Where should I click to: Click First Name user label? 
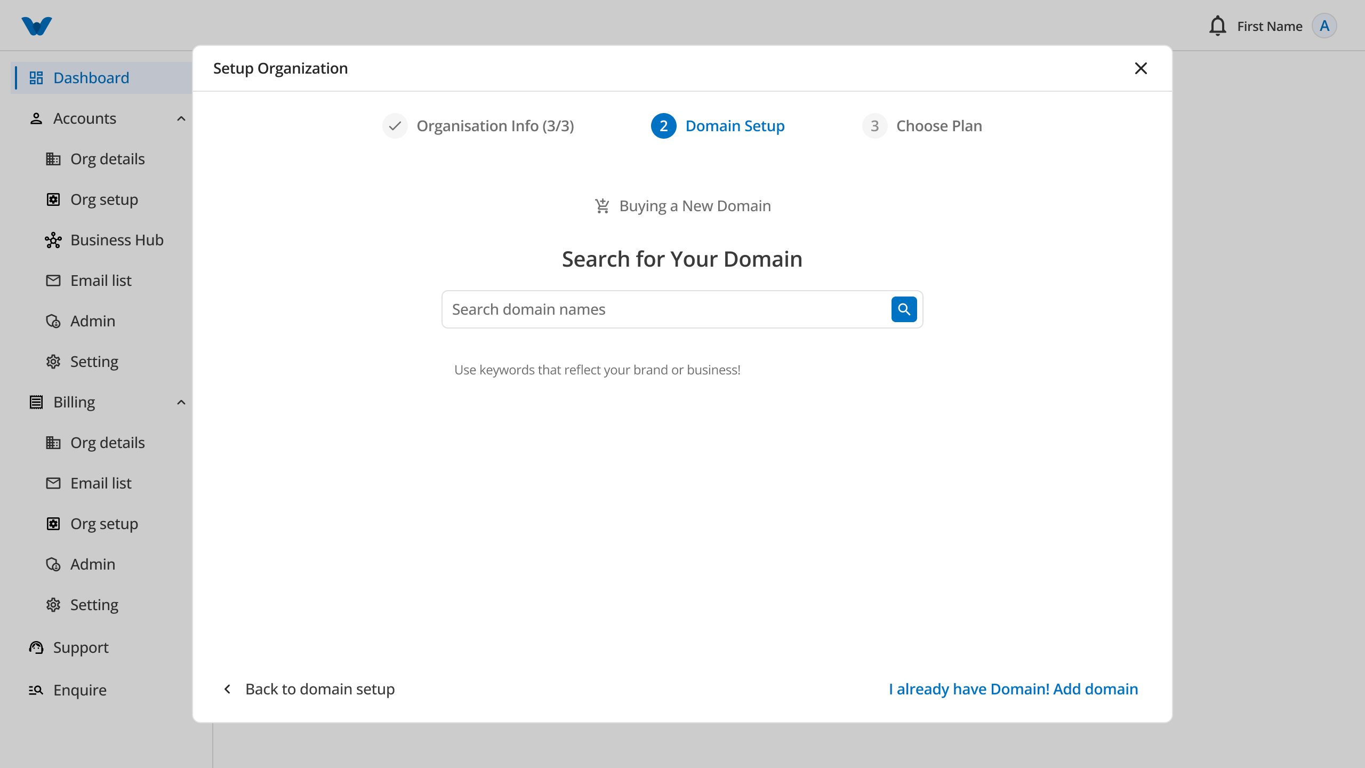point(1270,26)
